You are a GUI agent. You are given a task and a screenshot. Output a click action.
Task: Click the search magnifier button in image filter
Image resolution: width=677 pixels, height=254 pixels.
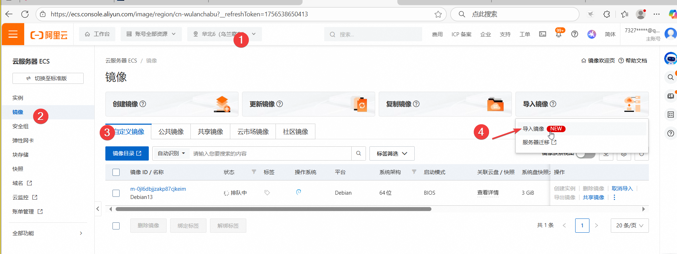pyautogui.click(x=358, y=153)
